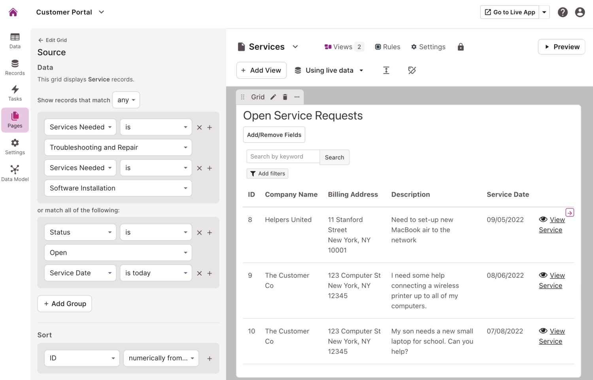Click the Search by keyword field
This screenshot has width=593, height=380.
283,156
